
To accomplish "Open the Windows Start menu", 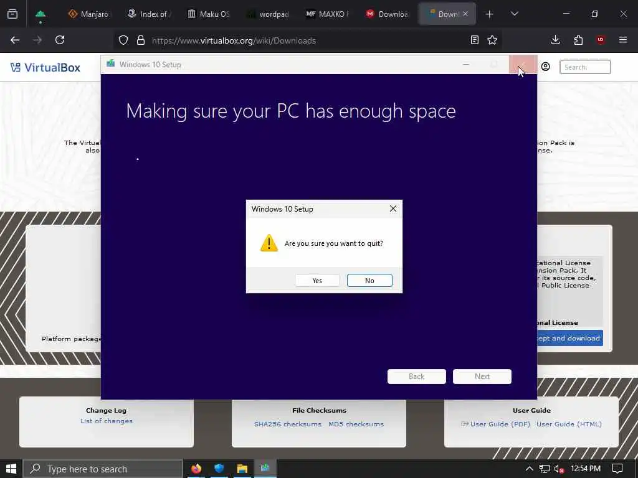I will (x=11, y=469).
